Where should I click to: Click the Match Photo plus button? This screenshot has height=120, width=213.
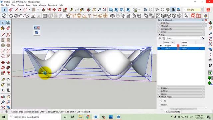click(x=161, y=101)
